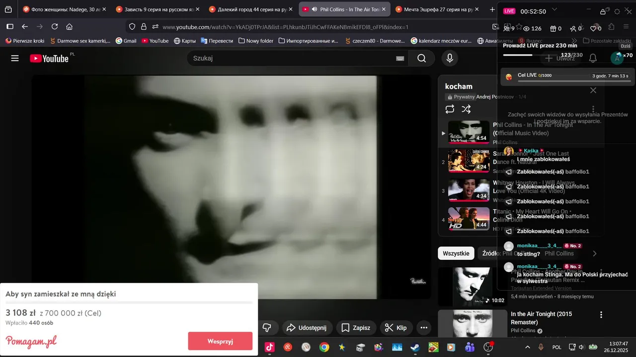Open TikTok from the taskbar
Screen dimensions: 636x357
pos(270,347)
